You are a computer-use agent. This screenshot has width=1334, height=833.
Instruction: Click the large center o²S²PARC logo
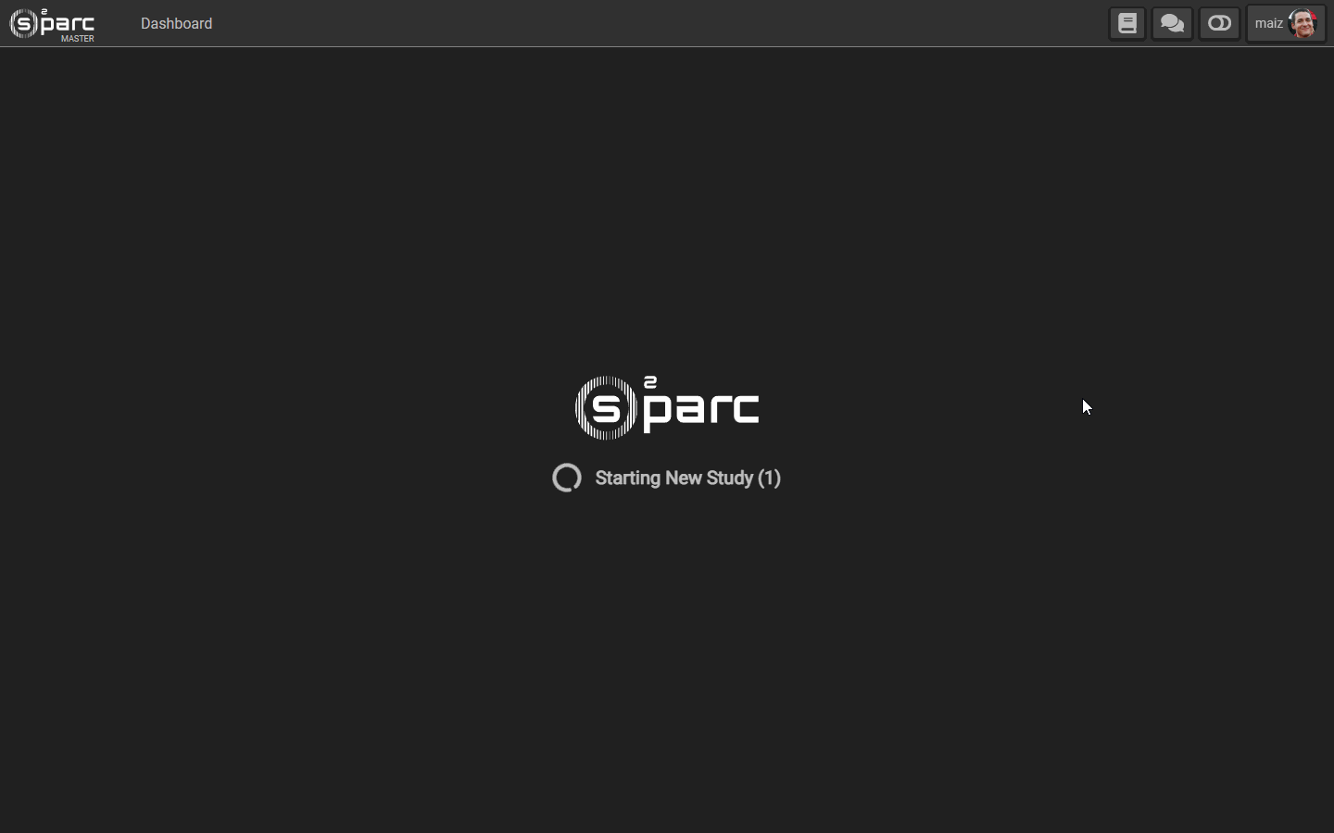click(x=667, y=407)
